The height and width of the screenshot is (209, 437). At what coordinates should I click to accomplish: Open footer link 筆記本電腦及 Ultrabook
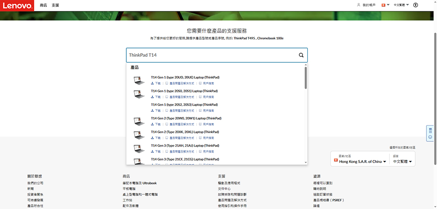[x=140, y=183]
